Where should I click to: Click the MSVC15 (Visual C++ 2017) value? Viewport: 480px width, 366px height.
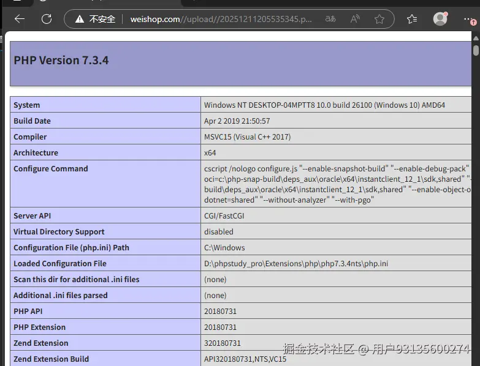tap(247, 137)
